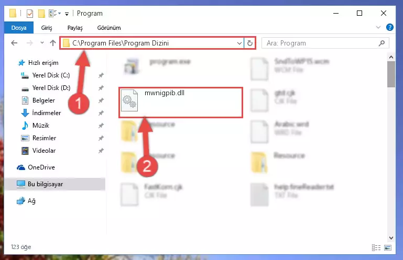Select OneDrive in navigation pane

[x=36, y=167]
